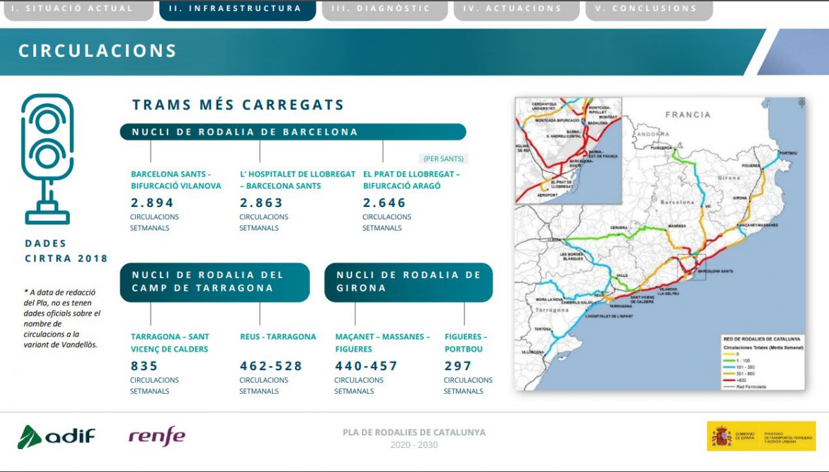The width and height of the screenshot is (829, 472).
Task: Click the Gobierno de España logo
Action: pyautogui.click(x=761, y=435)
